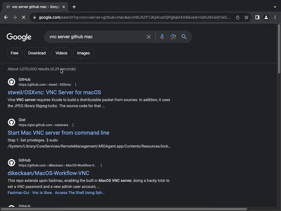
Task: Share this page via share icon
Action: [x=238, y=17]
